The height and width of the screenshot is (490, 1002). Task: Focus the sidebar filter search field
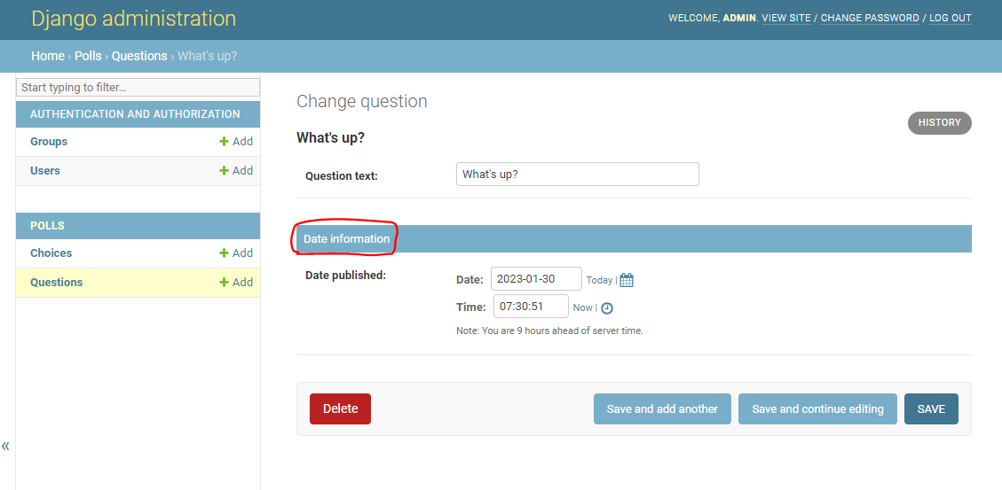(x=138, y=88)
